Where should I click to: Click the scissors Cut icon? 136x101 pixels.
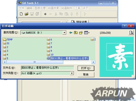pyautogui.click(x=56, y=14)
